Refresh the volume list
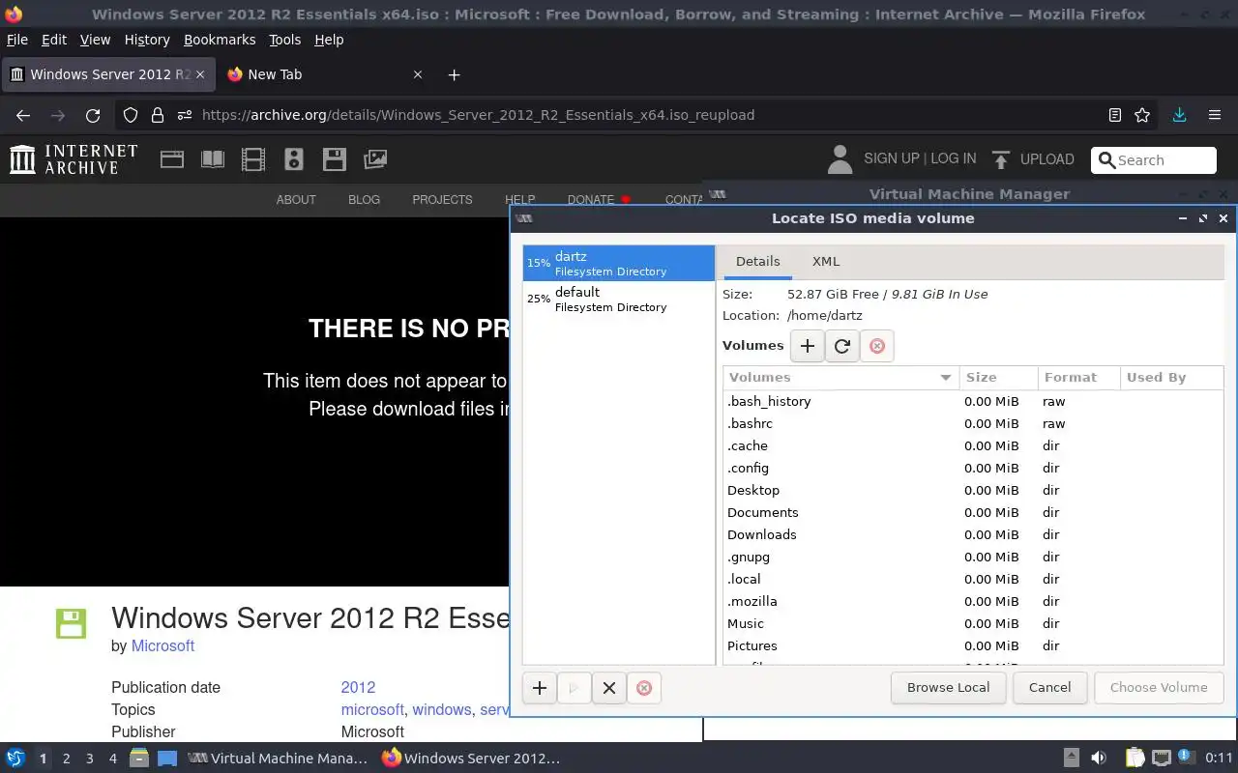This screenshot has height=773, width=1238. click(x=842, y=346)
